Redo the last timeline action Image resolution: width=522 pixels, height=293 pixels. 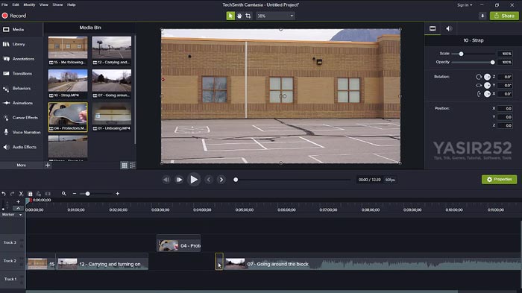click(13, 194)
